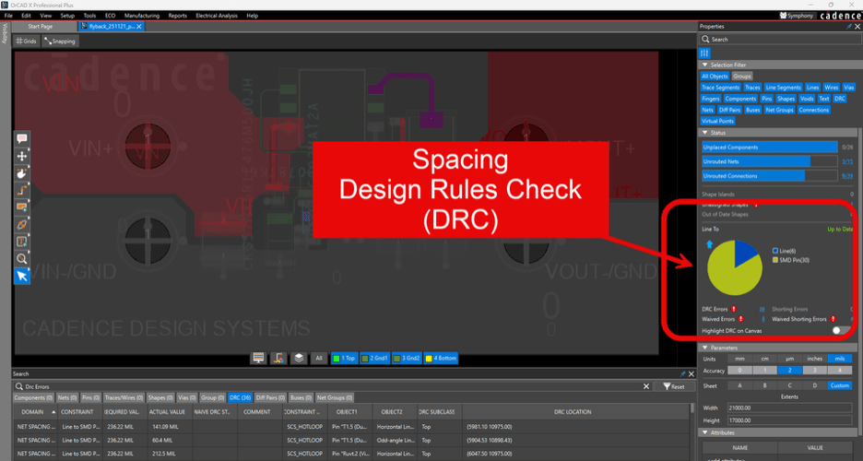Image resolution: width=863 pixels, height=461 pixels.
Task: Select the arrow selection tool
Action: point(22,276)
